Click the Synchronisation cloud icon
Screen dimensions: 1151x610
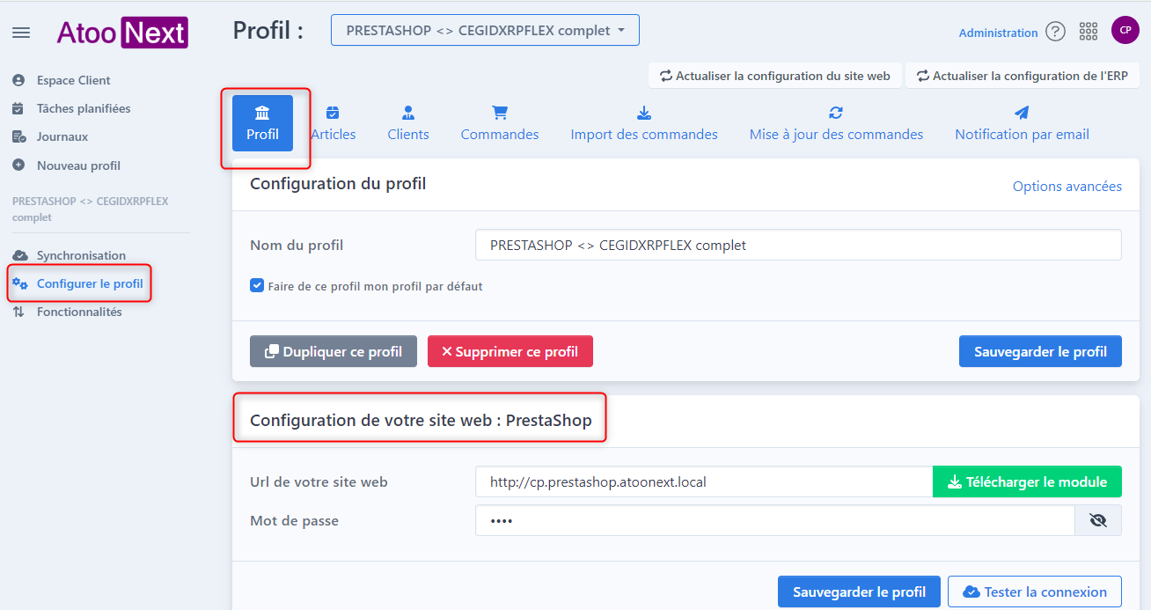point(19,255)
